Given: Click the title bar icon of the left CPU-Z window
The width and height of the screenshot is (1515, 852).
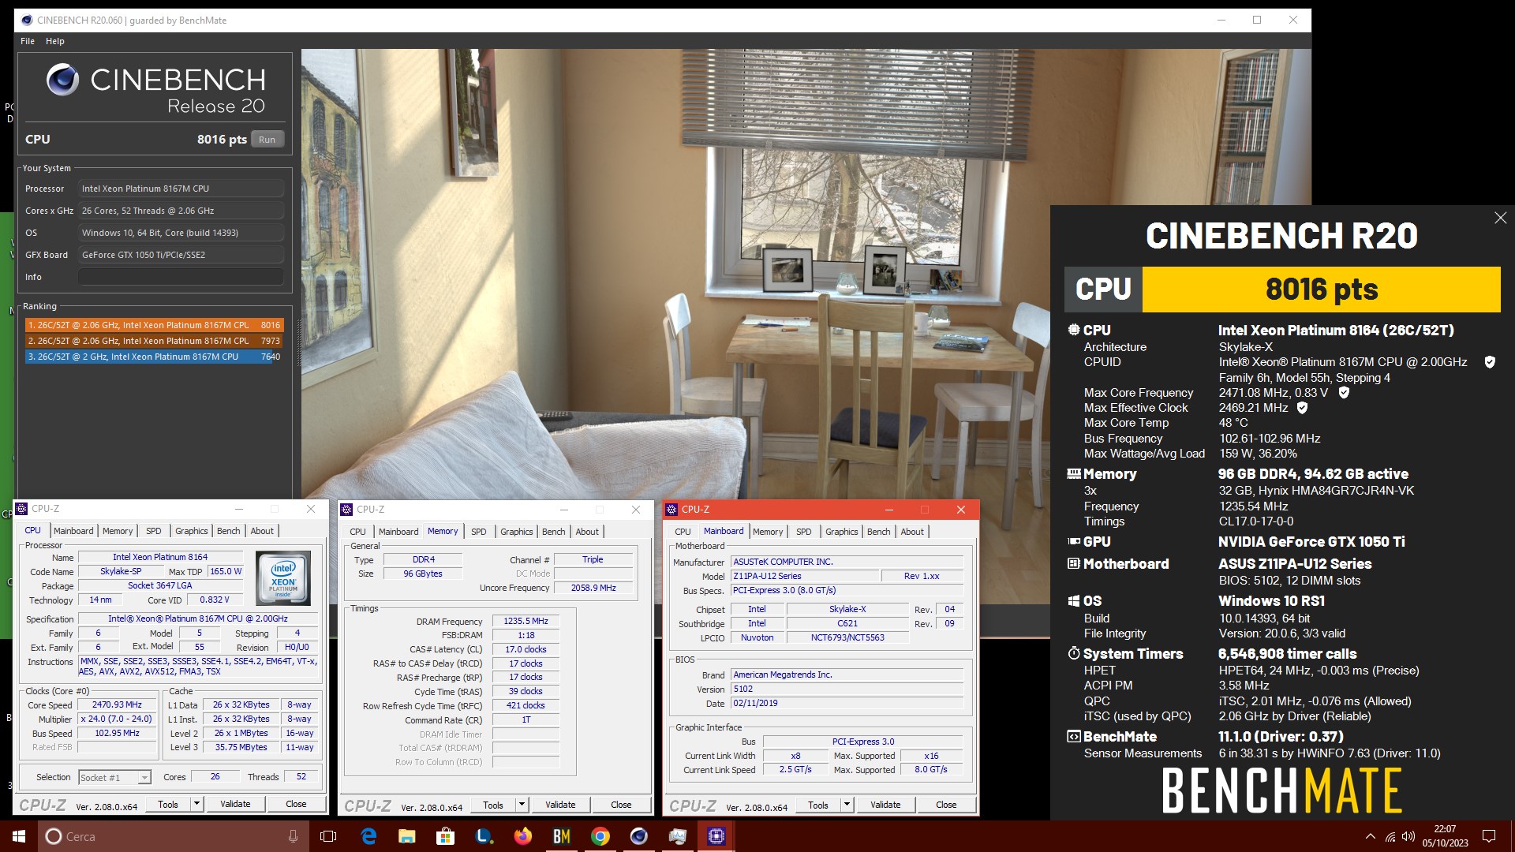Looking at the screenshot, I should tap(22, 509).
